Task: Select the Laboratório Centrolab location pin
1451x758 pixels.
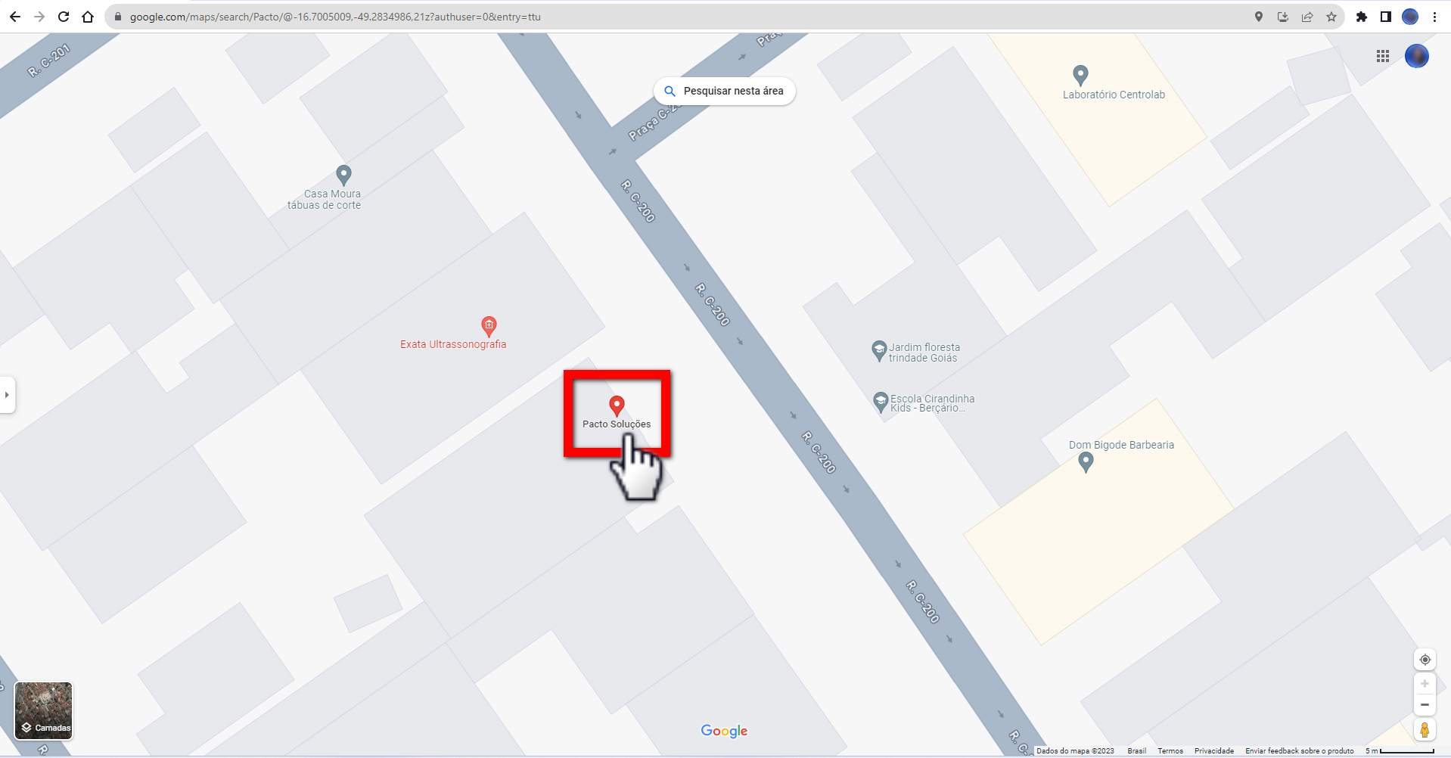Action: click(x=1080, y=75)
